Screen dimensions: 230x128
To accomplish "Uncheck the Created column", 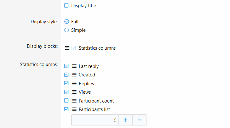I will coord(66,75).
